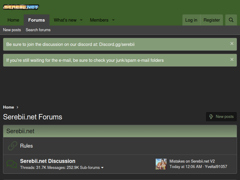Open Yveltal91057's profile link

[x=216, y=166]
